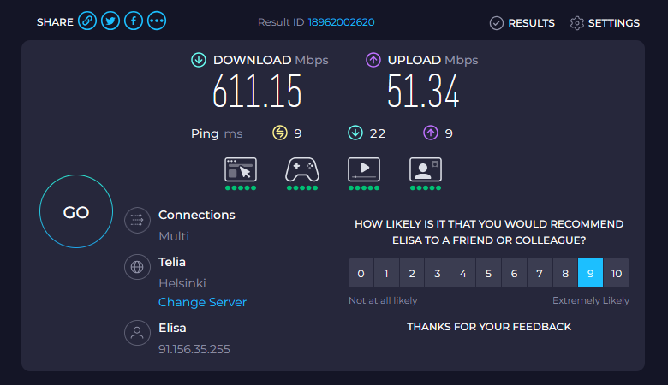Copy the share link icon

point(86,21)
